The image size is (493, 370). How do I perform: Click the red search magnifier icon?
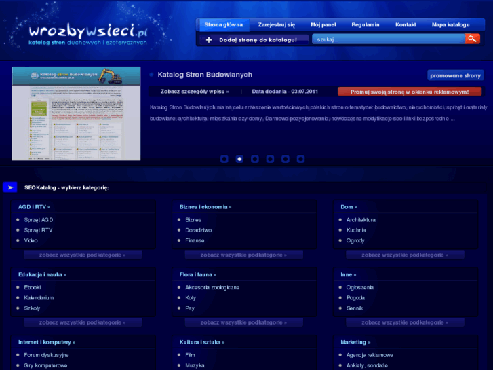pyautogui.click(x=472, y=39)
